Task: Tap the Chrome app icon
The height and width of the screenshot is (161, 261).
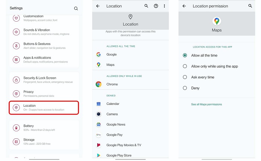Action: tap(98, 84)
